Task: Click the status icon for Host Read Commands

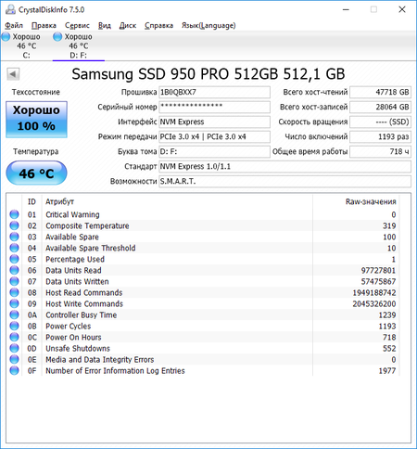Action: [x=14, y=292]
